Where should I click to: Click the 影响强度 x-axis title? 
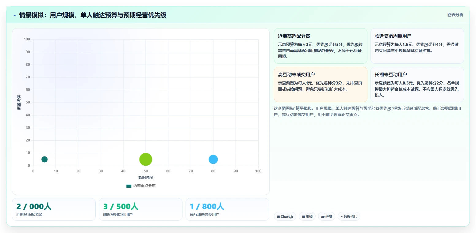tap(146, 178)
